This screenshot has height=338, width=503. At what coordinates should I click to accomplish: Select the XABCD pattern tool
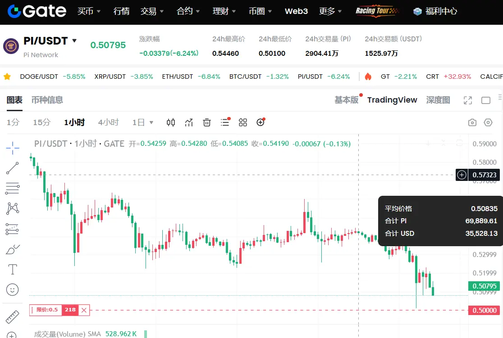pyautogui.click(x=13, y=208)
